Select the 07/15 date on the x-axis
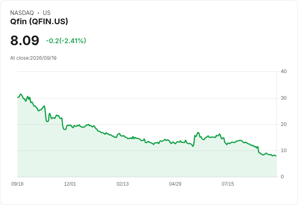 [x=228, y=184]
